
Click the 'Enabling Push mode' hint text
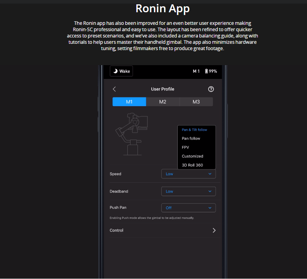(152, 218)
